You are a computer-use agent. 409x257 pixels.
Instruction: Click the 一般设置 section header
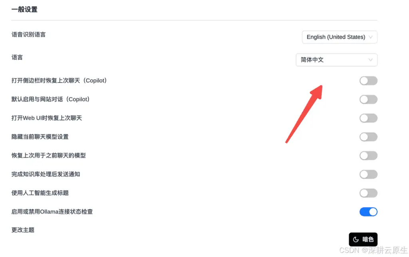pyautogui.click(x=24, y=9)
